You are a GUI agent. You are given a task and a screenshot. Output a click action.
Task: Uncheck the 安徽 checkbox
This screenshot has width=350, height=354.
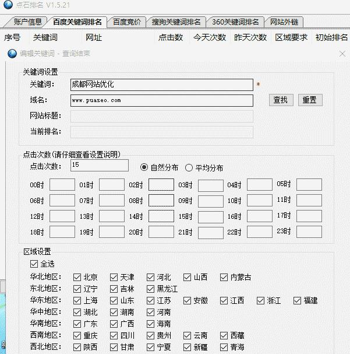click(188, 300)
